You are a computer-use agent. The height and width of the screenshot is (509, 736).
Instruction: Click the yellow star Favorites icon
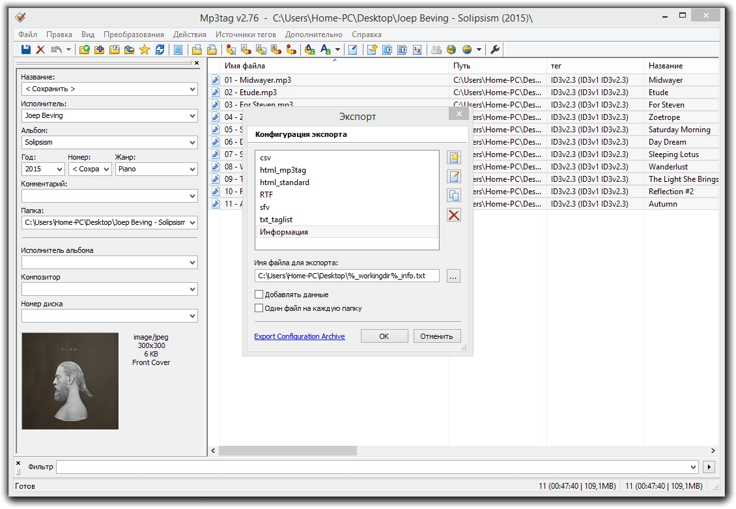(x=145, y=50)
